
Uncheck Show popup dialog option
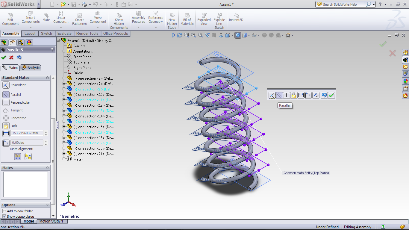click(x=4, y=217)
